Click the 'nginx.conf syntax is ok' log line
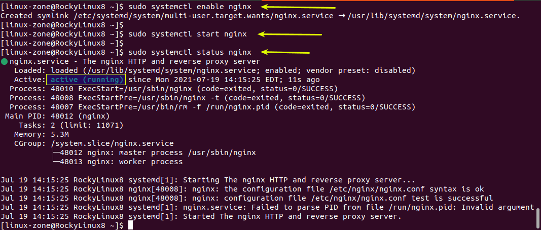 click(x=242, y=189)
